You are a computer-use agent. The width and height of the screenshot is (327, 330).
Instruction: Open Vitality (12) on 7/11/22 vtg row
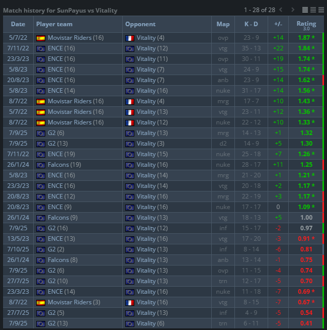(152, 48)
